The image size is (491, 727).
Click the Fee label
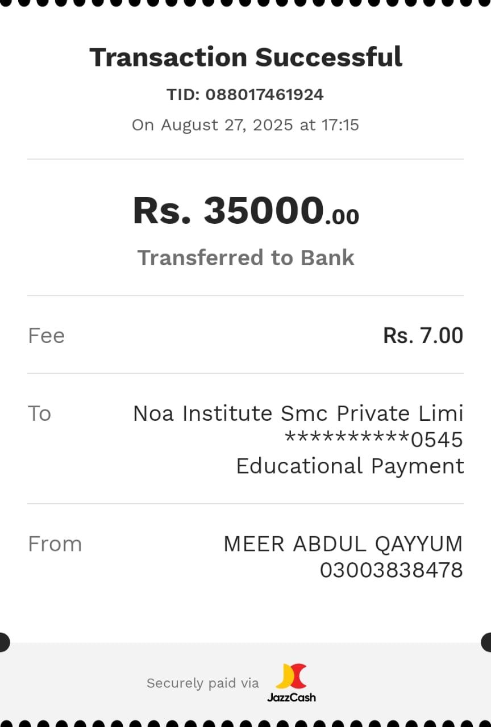point(46,336)
